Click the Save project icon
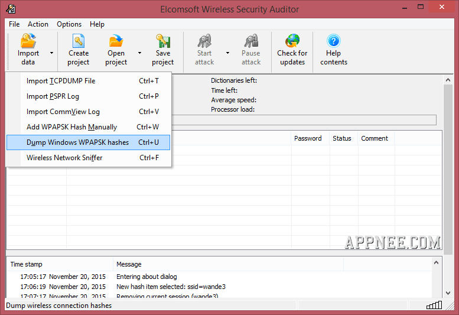This screenshot has width=459, height=315. (163, 41)
